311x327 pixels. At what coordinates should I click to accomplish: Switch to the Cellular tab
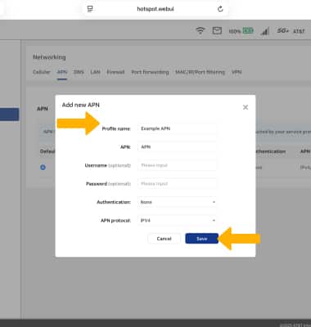(x=42, y=72)
